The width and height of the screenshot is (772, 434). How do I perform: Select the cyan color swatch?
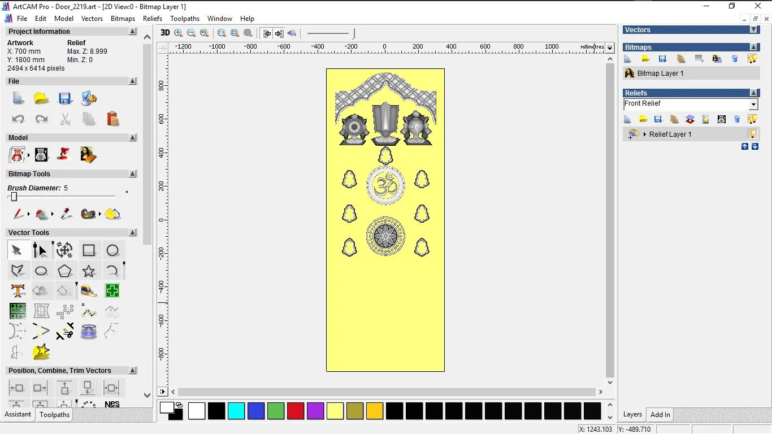point(236,411)
